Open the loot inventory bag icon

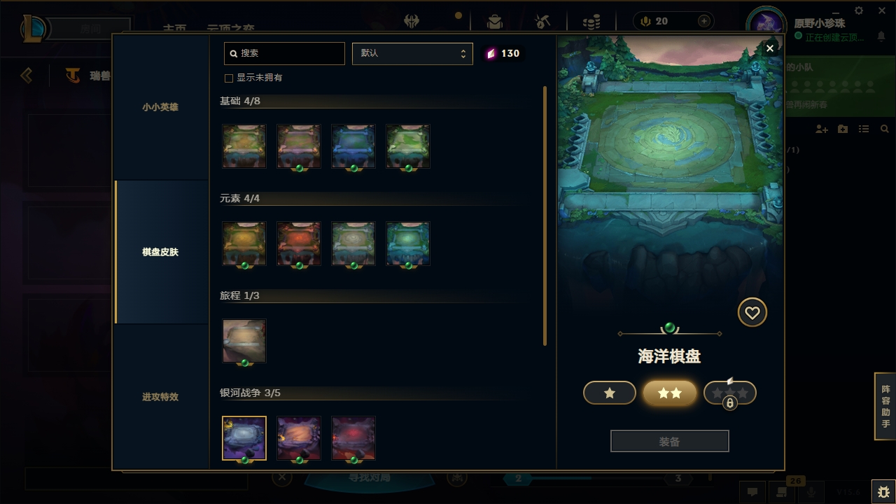click(x=495, y=22)
